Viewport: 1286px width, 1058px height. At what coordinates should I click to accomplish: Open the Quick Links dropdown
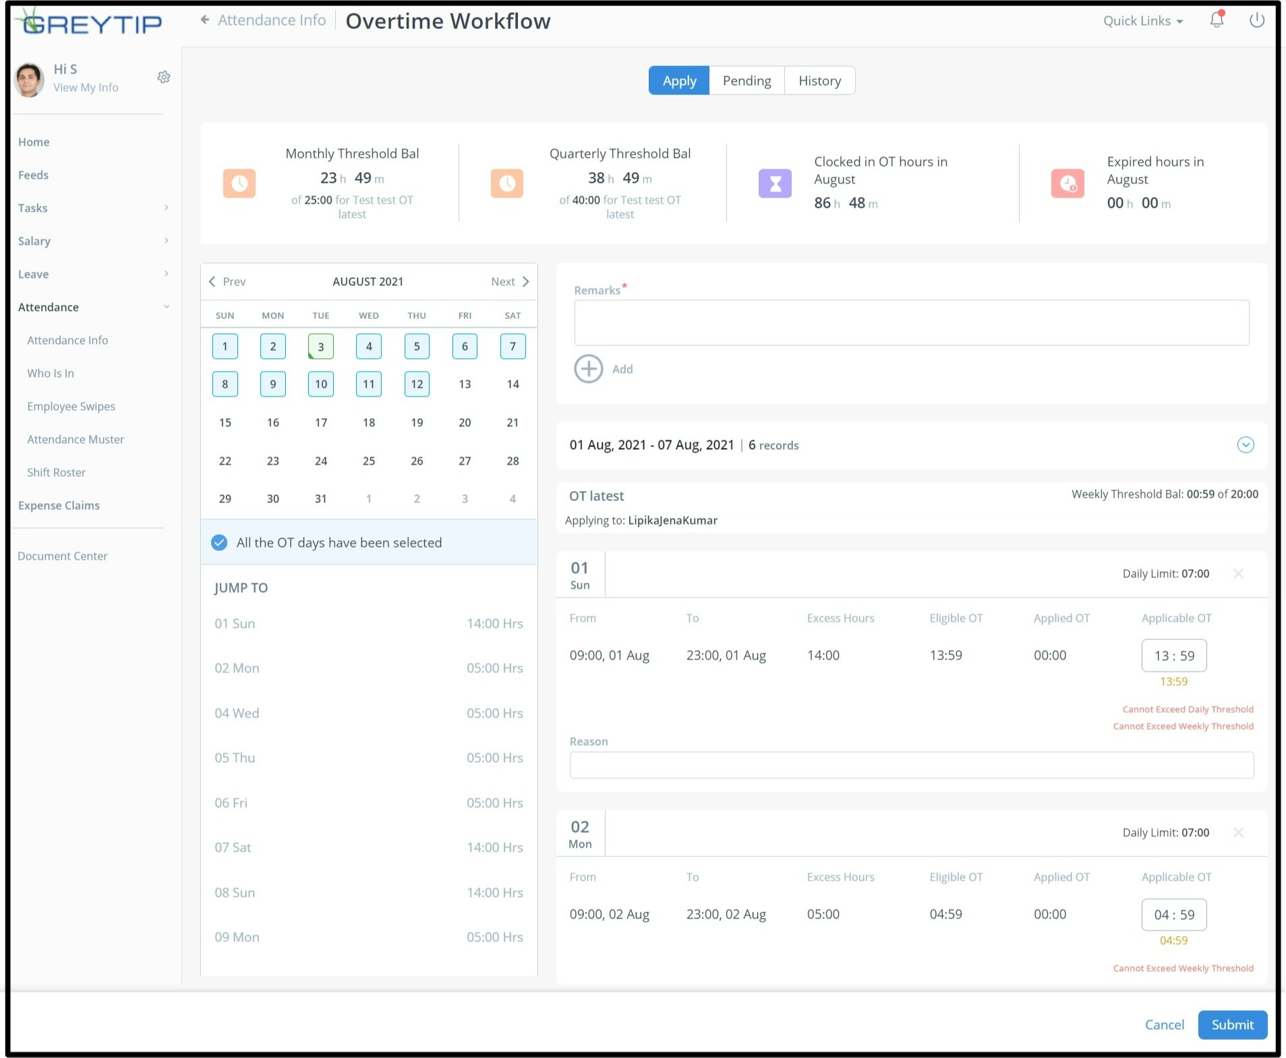click(1143, 21)
